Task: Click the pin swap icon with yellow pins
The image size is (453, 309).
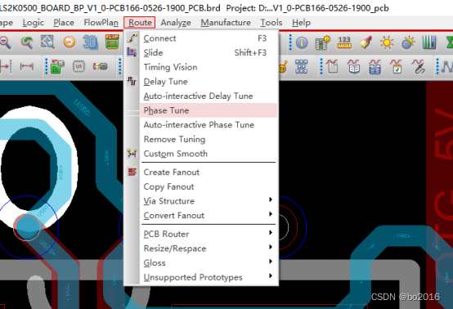Action: click(100, 66)
